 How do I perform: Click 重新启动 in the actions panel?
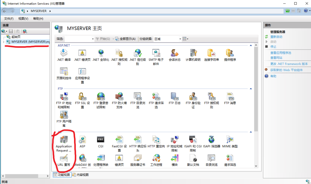click(x=276, y=37)
